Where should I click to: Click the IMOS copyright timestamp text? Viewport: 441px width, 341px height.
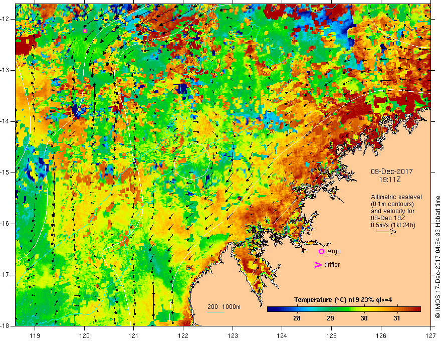coord(437,257)
